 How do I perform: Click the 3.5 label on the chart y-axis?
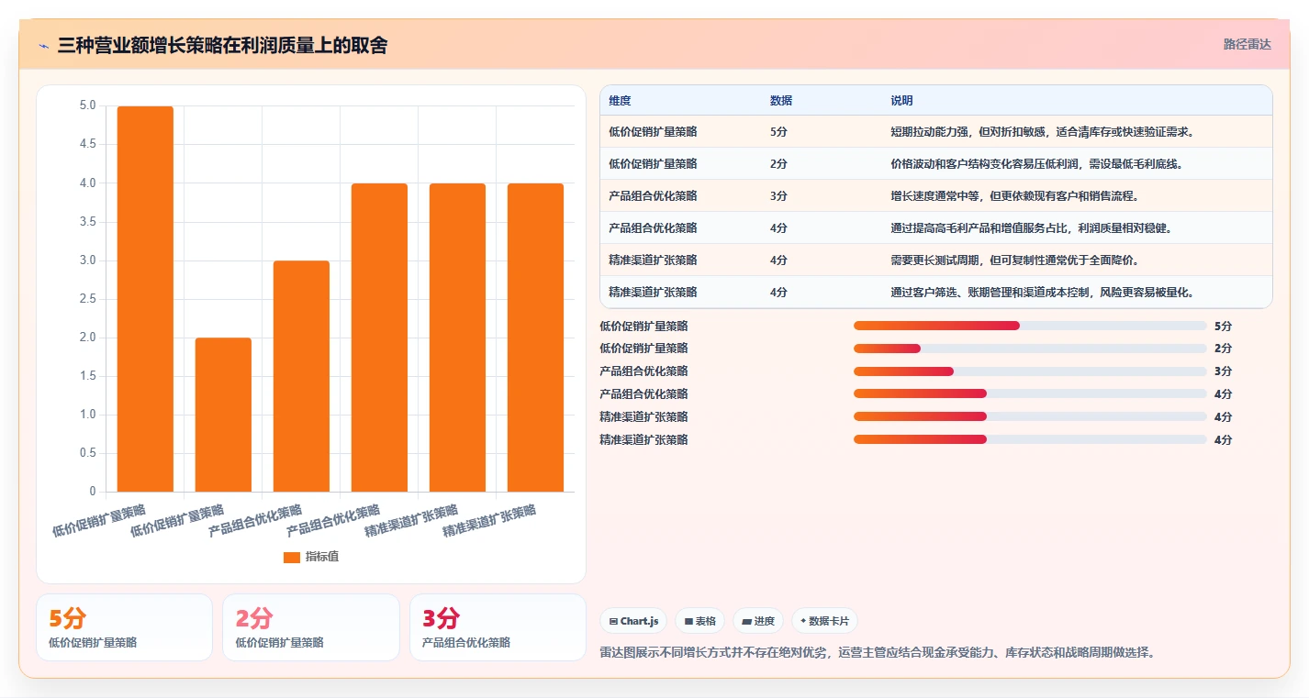[88, 222]
